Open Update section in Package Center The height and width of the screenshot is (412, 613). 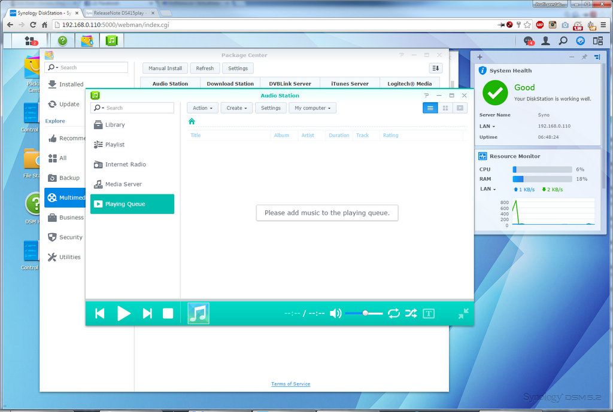click(x=65, y=104)
